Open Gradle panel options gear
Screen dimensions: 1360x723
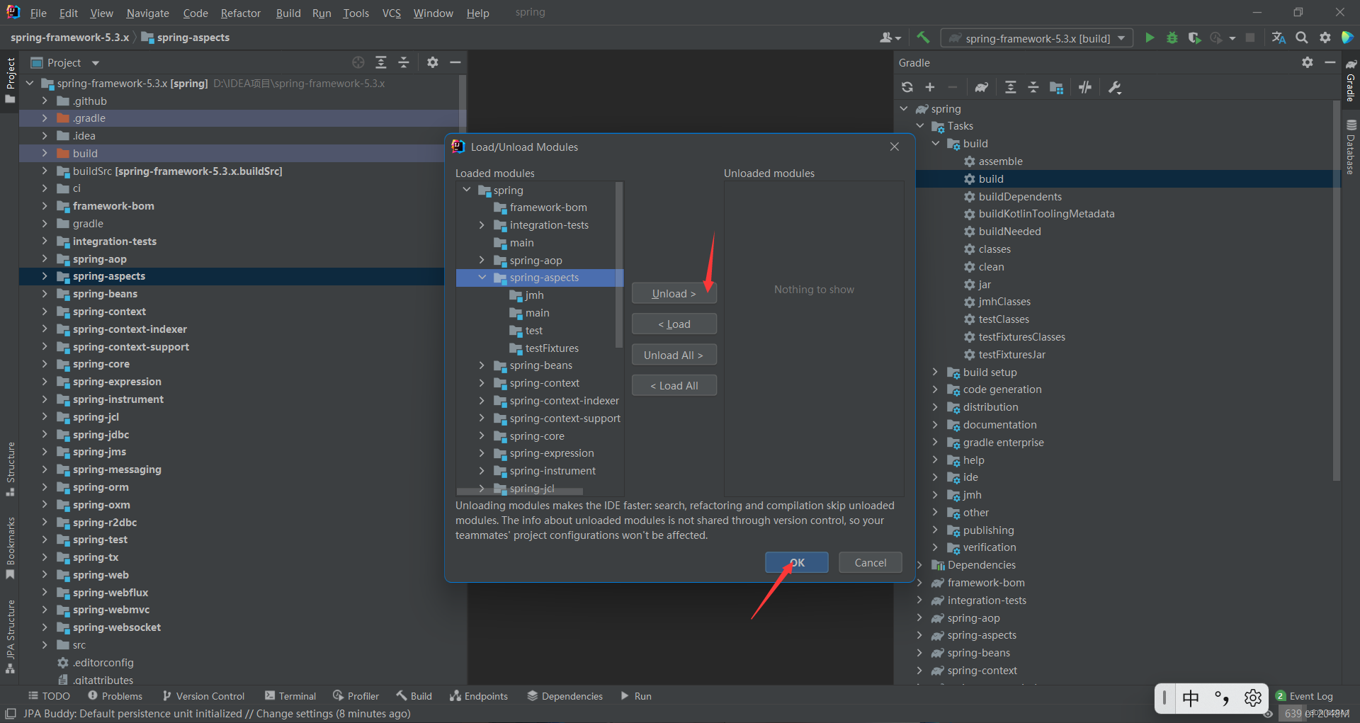tap(1307, 62)
